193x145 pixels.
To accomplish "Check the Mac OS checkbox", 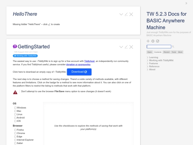I will point(15,111).
